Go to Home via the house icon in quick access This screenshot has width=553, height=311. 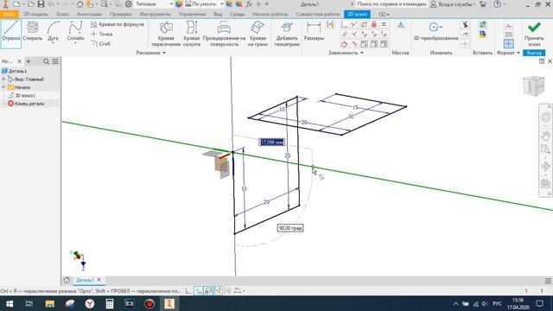(x=79, y=4)
